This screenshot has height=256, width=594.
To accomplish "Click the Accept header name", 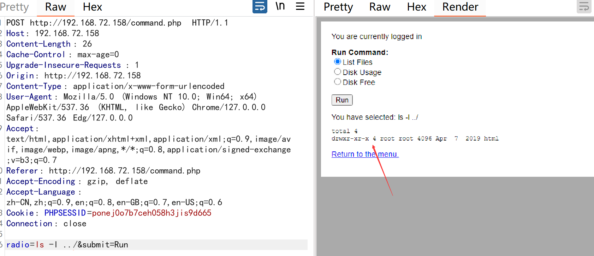I will (20, 129).
